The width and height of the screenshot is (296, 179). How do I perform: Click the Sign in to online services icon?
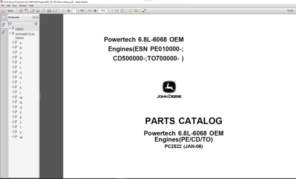(x=21, y=11)
